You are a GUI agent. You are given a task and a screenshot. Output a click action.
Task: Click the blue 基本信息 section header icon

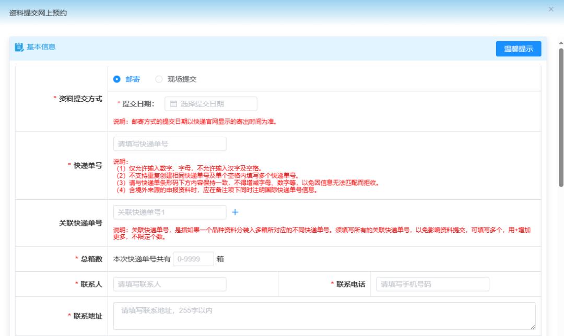[x=20, y=47]
